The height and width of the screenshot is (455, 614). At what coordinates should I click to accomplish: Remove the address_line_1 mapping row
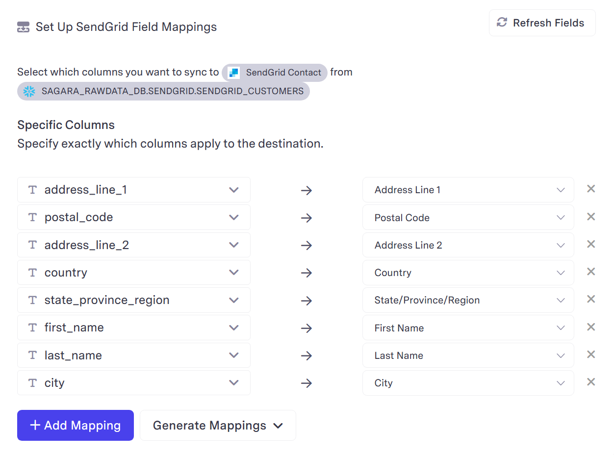(x=591, y=189)
